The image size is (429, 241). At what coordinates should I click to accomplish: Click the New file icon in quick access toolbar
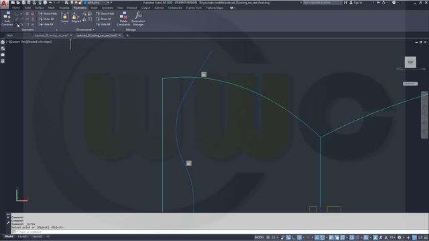tap(13, 3)
